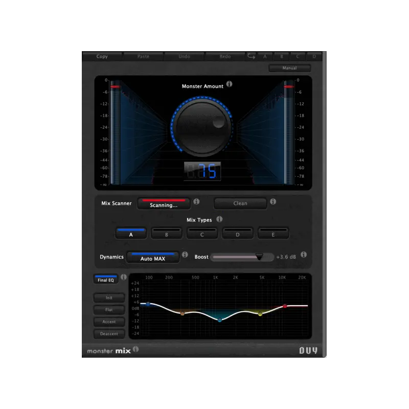Screen dimensions: 409x409
Task: Click the left level meter bar
Action: [115, 132]
